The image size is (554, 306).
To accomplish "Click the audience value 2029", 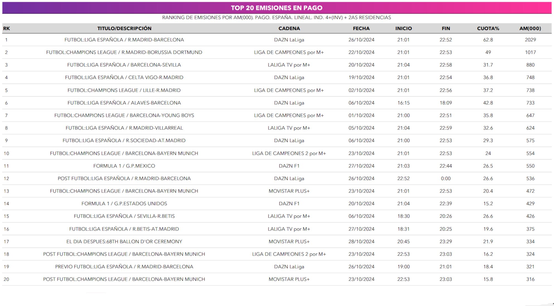I will point(530,40).
